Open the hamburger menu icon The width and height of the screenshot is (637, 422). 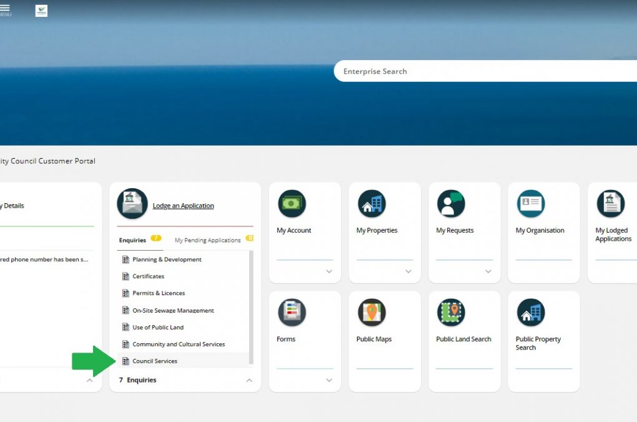click(x=4, y=9)
